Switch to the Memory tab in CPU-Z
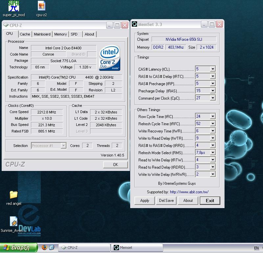 coord(60,34)
